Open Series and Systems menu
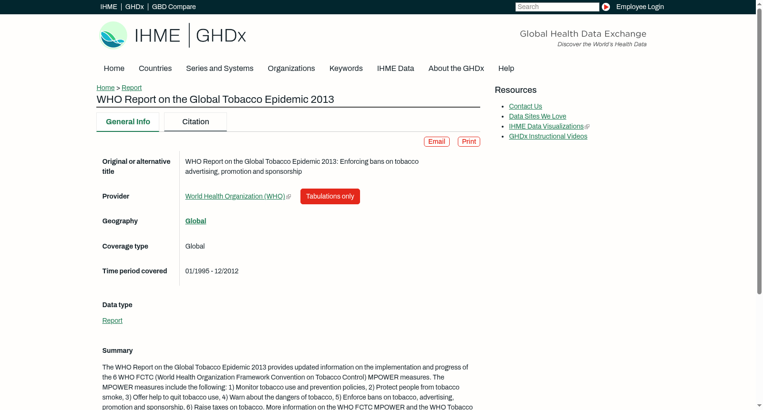The width and height of the screenshot is (763, 410). [219, 69]
